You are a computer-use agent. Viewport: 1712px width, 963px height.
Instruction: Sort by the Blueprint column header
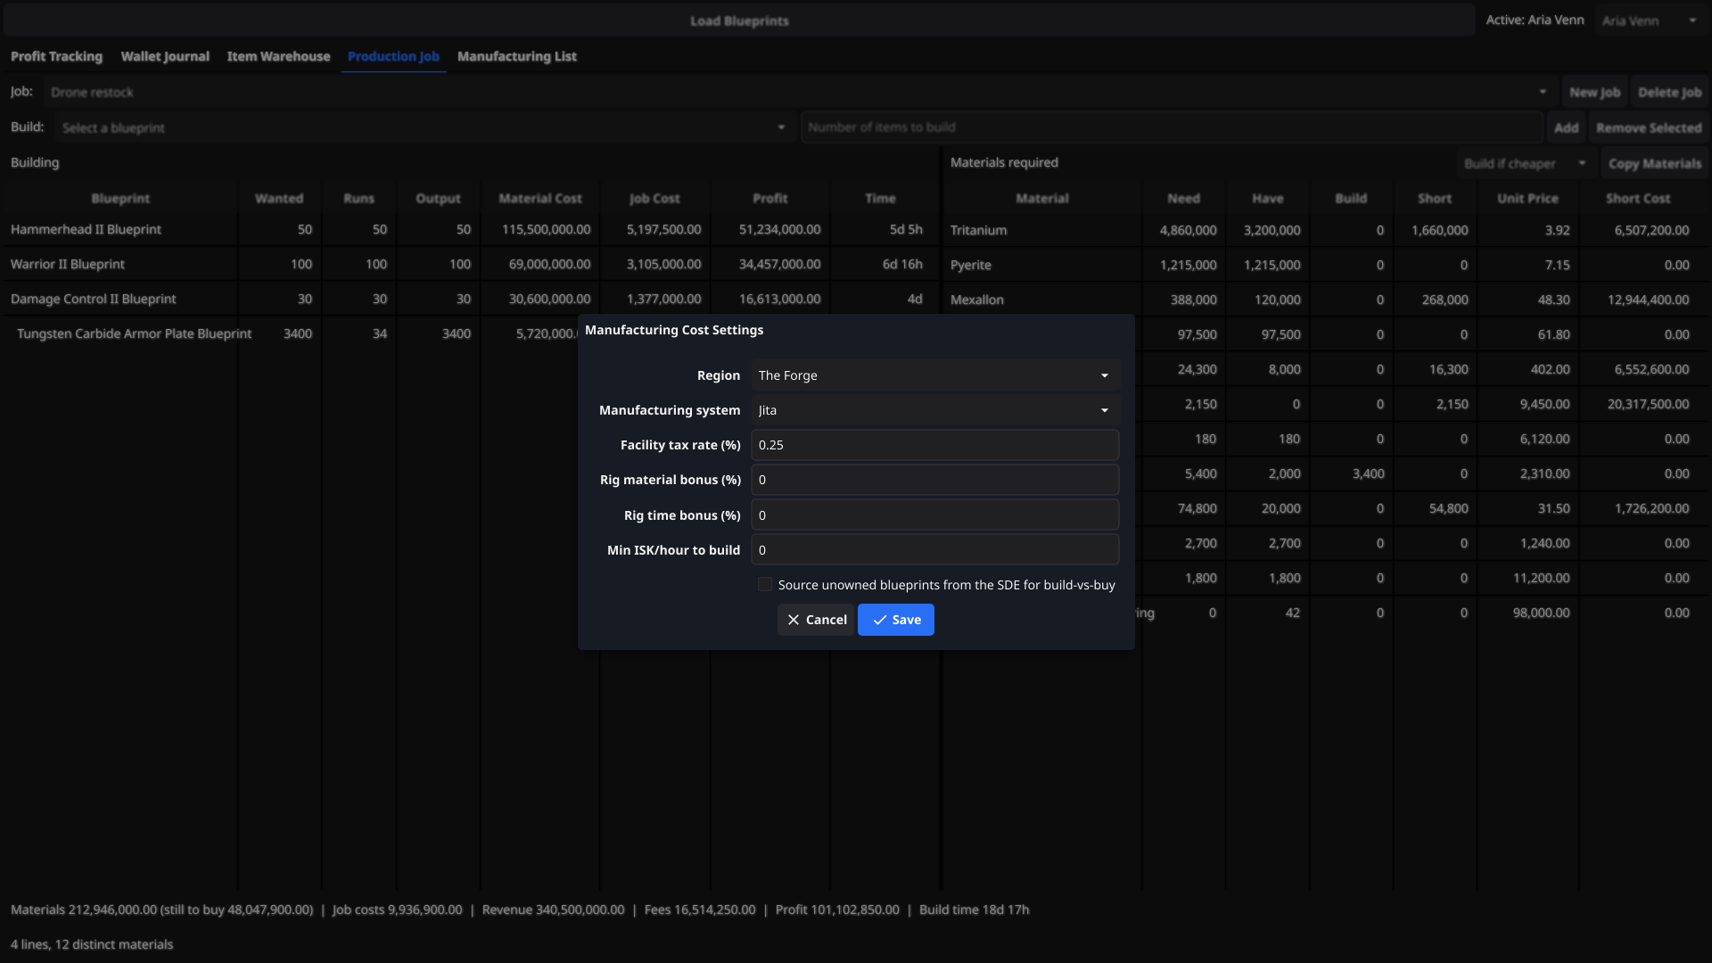tap(120, 198)
